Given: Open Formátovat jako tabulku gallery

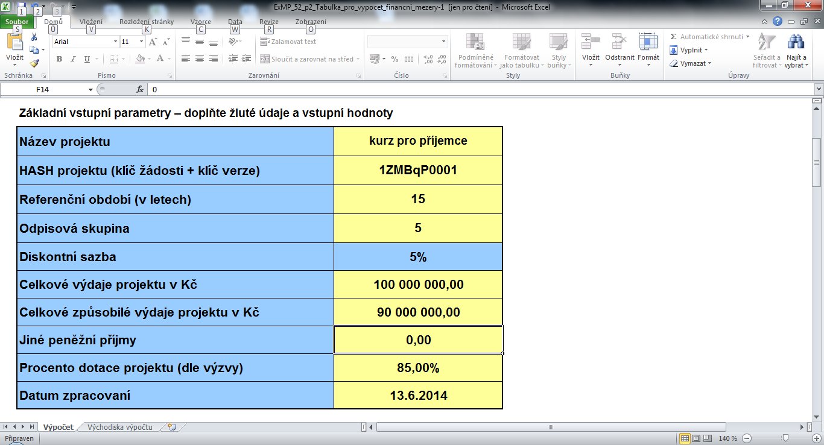Looking at the screenshot, I should point(522,51).
